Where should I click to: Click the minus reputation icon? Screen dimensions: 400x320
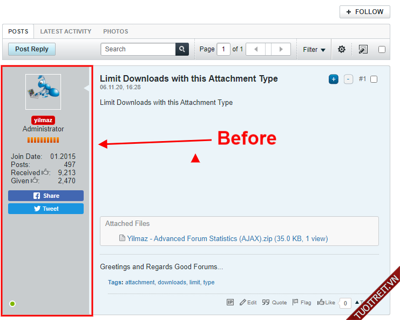click(x=349, y=79)
